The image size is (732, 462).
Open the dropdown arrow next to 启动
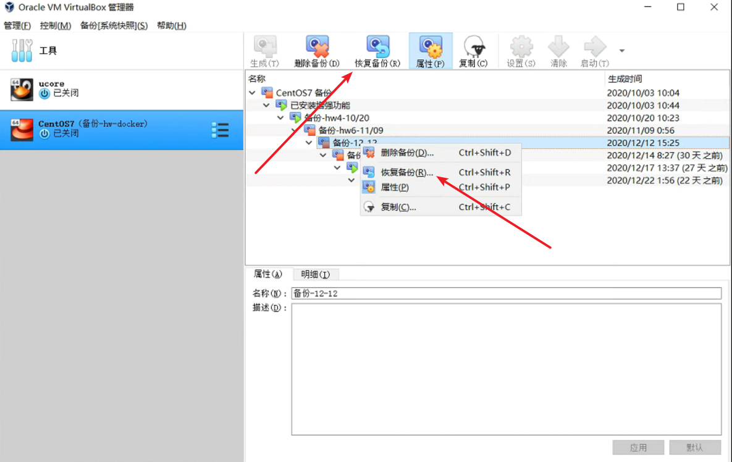pos(622,51)
